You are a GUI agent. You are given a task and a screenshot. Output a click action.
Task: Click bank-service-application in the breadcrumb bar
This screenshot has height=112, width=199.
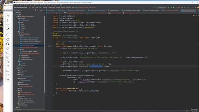21,7
